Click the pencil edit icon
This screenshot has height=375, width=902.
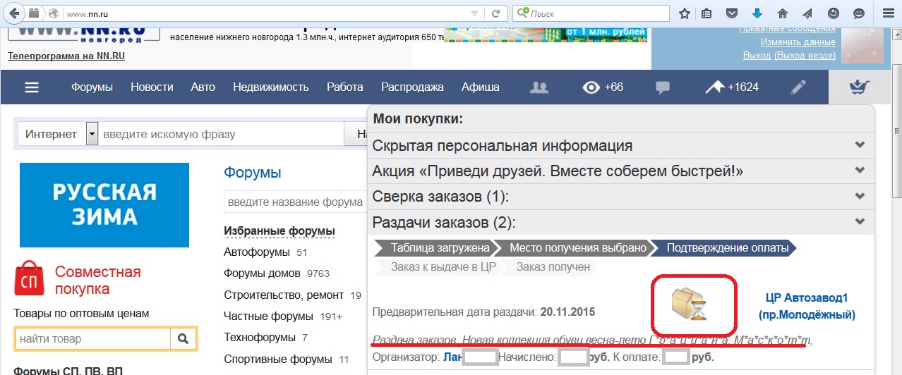798,87
